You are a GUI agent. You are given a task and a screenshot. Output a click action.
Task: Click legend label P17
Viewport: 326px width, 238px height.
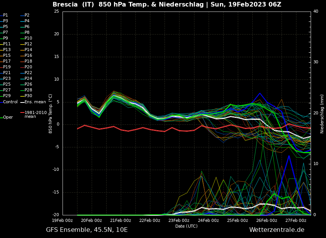pos(7,61)
